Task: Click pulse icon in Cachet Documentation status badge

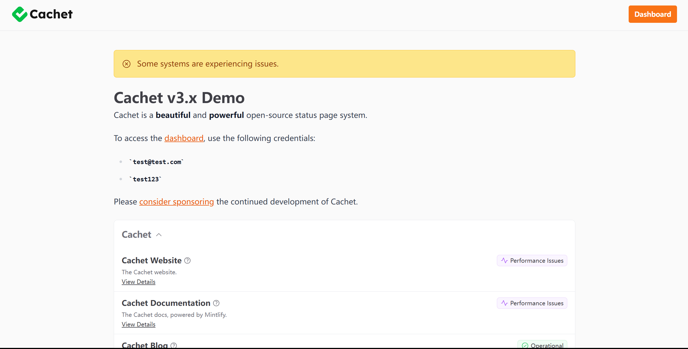Action: 504,303
